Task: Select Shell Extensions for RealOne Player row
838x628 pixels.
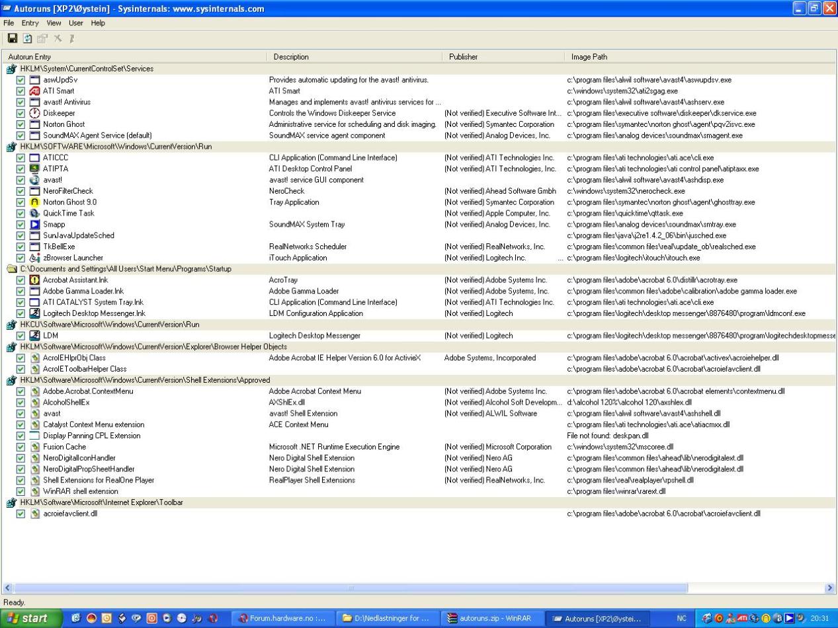Action: pyautogui.click(x=419, y=480)
